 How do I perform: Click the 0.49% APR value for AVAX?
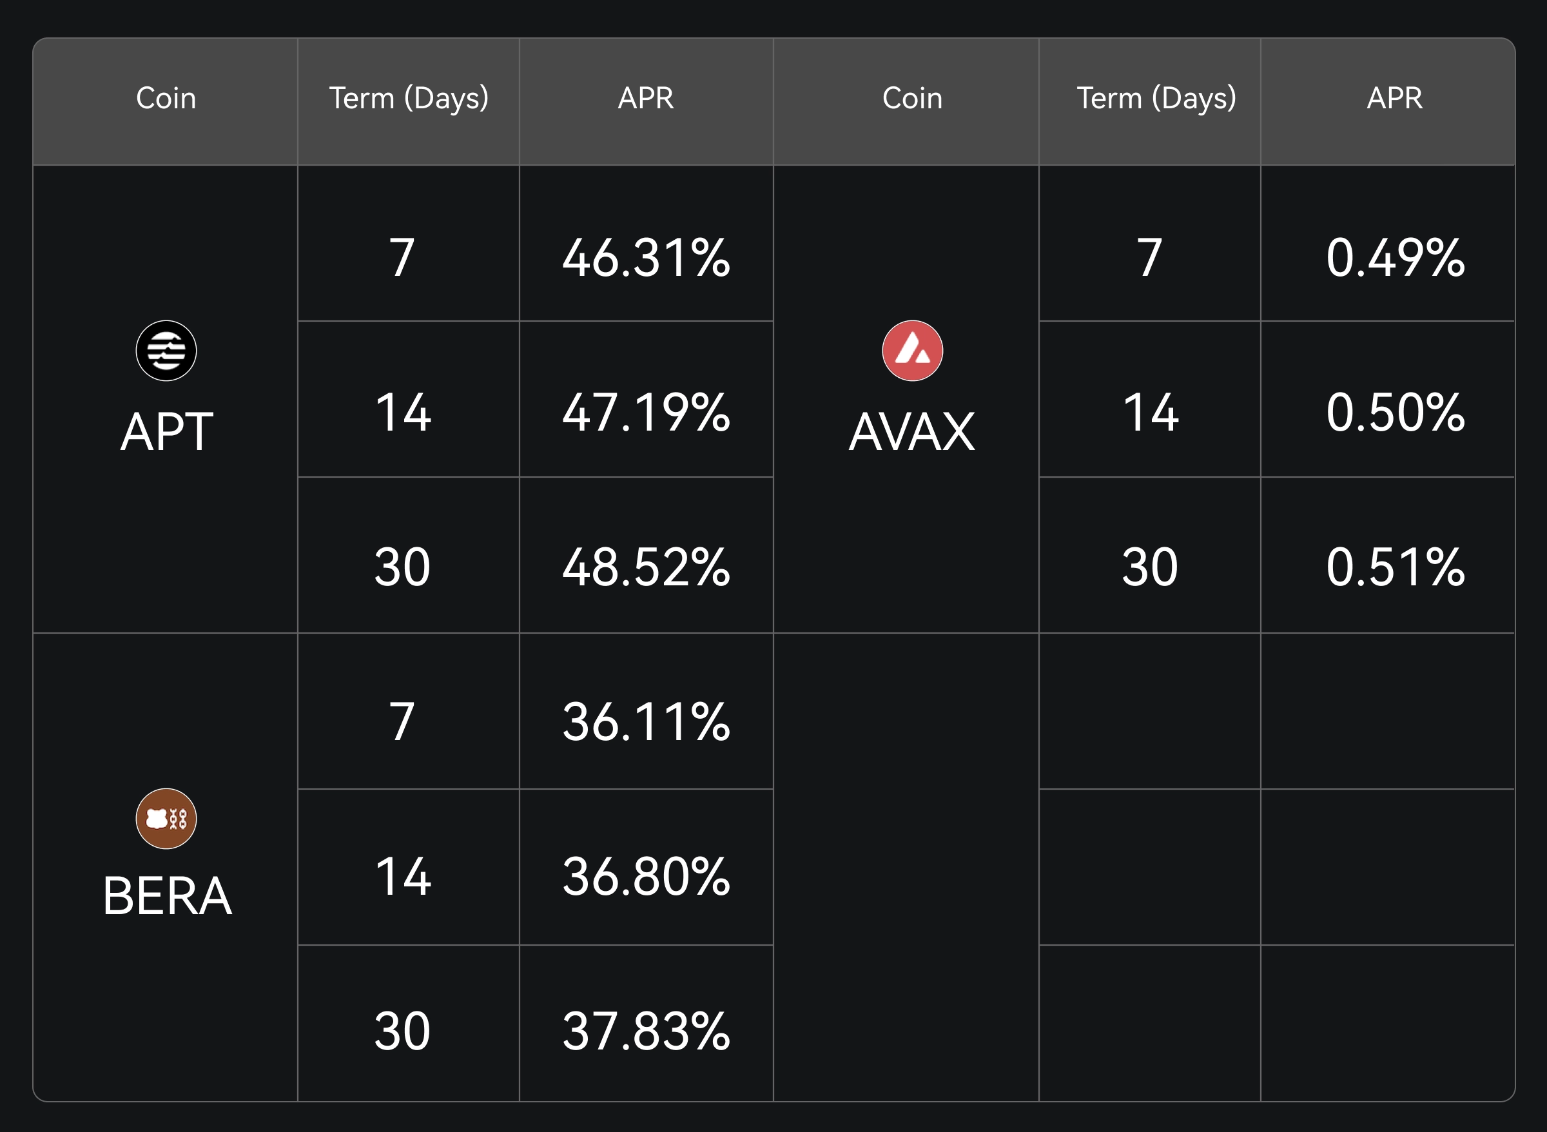[1395, 258]
